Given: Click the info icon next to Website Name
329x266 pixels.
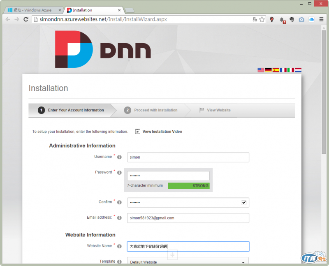Looking at the screenshot, I should tap(119, 246).
